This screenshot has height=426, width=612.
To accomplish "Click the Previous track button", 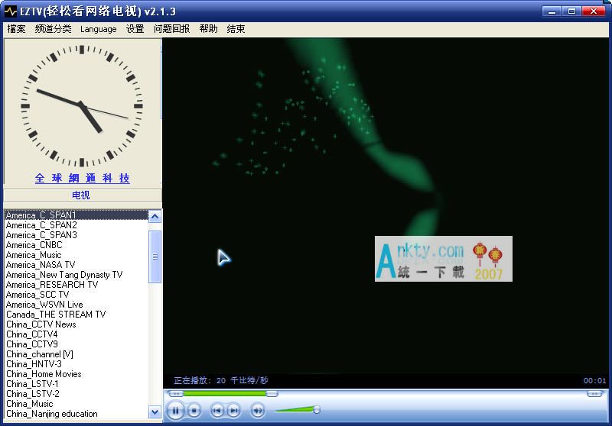I will click(217, 411).
